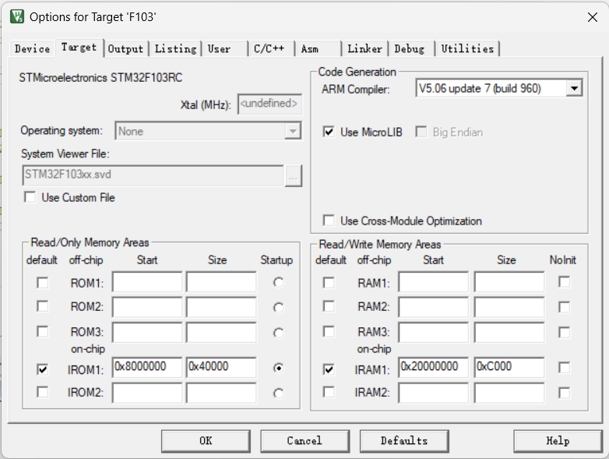This screenshot has height=459, width=609.
Task: Edit IRAM1 Size value 0xC000
Action: 509,367
